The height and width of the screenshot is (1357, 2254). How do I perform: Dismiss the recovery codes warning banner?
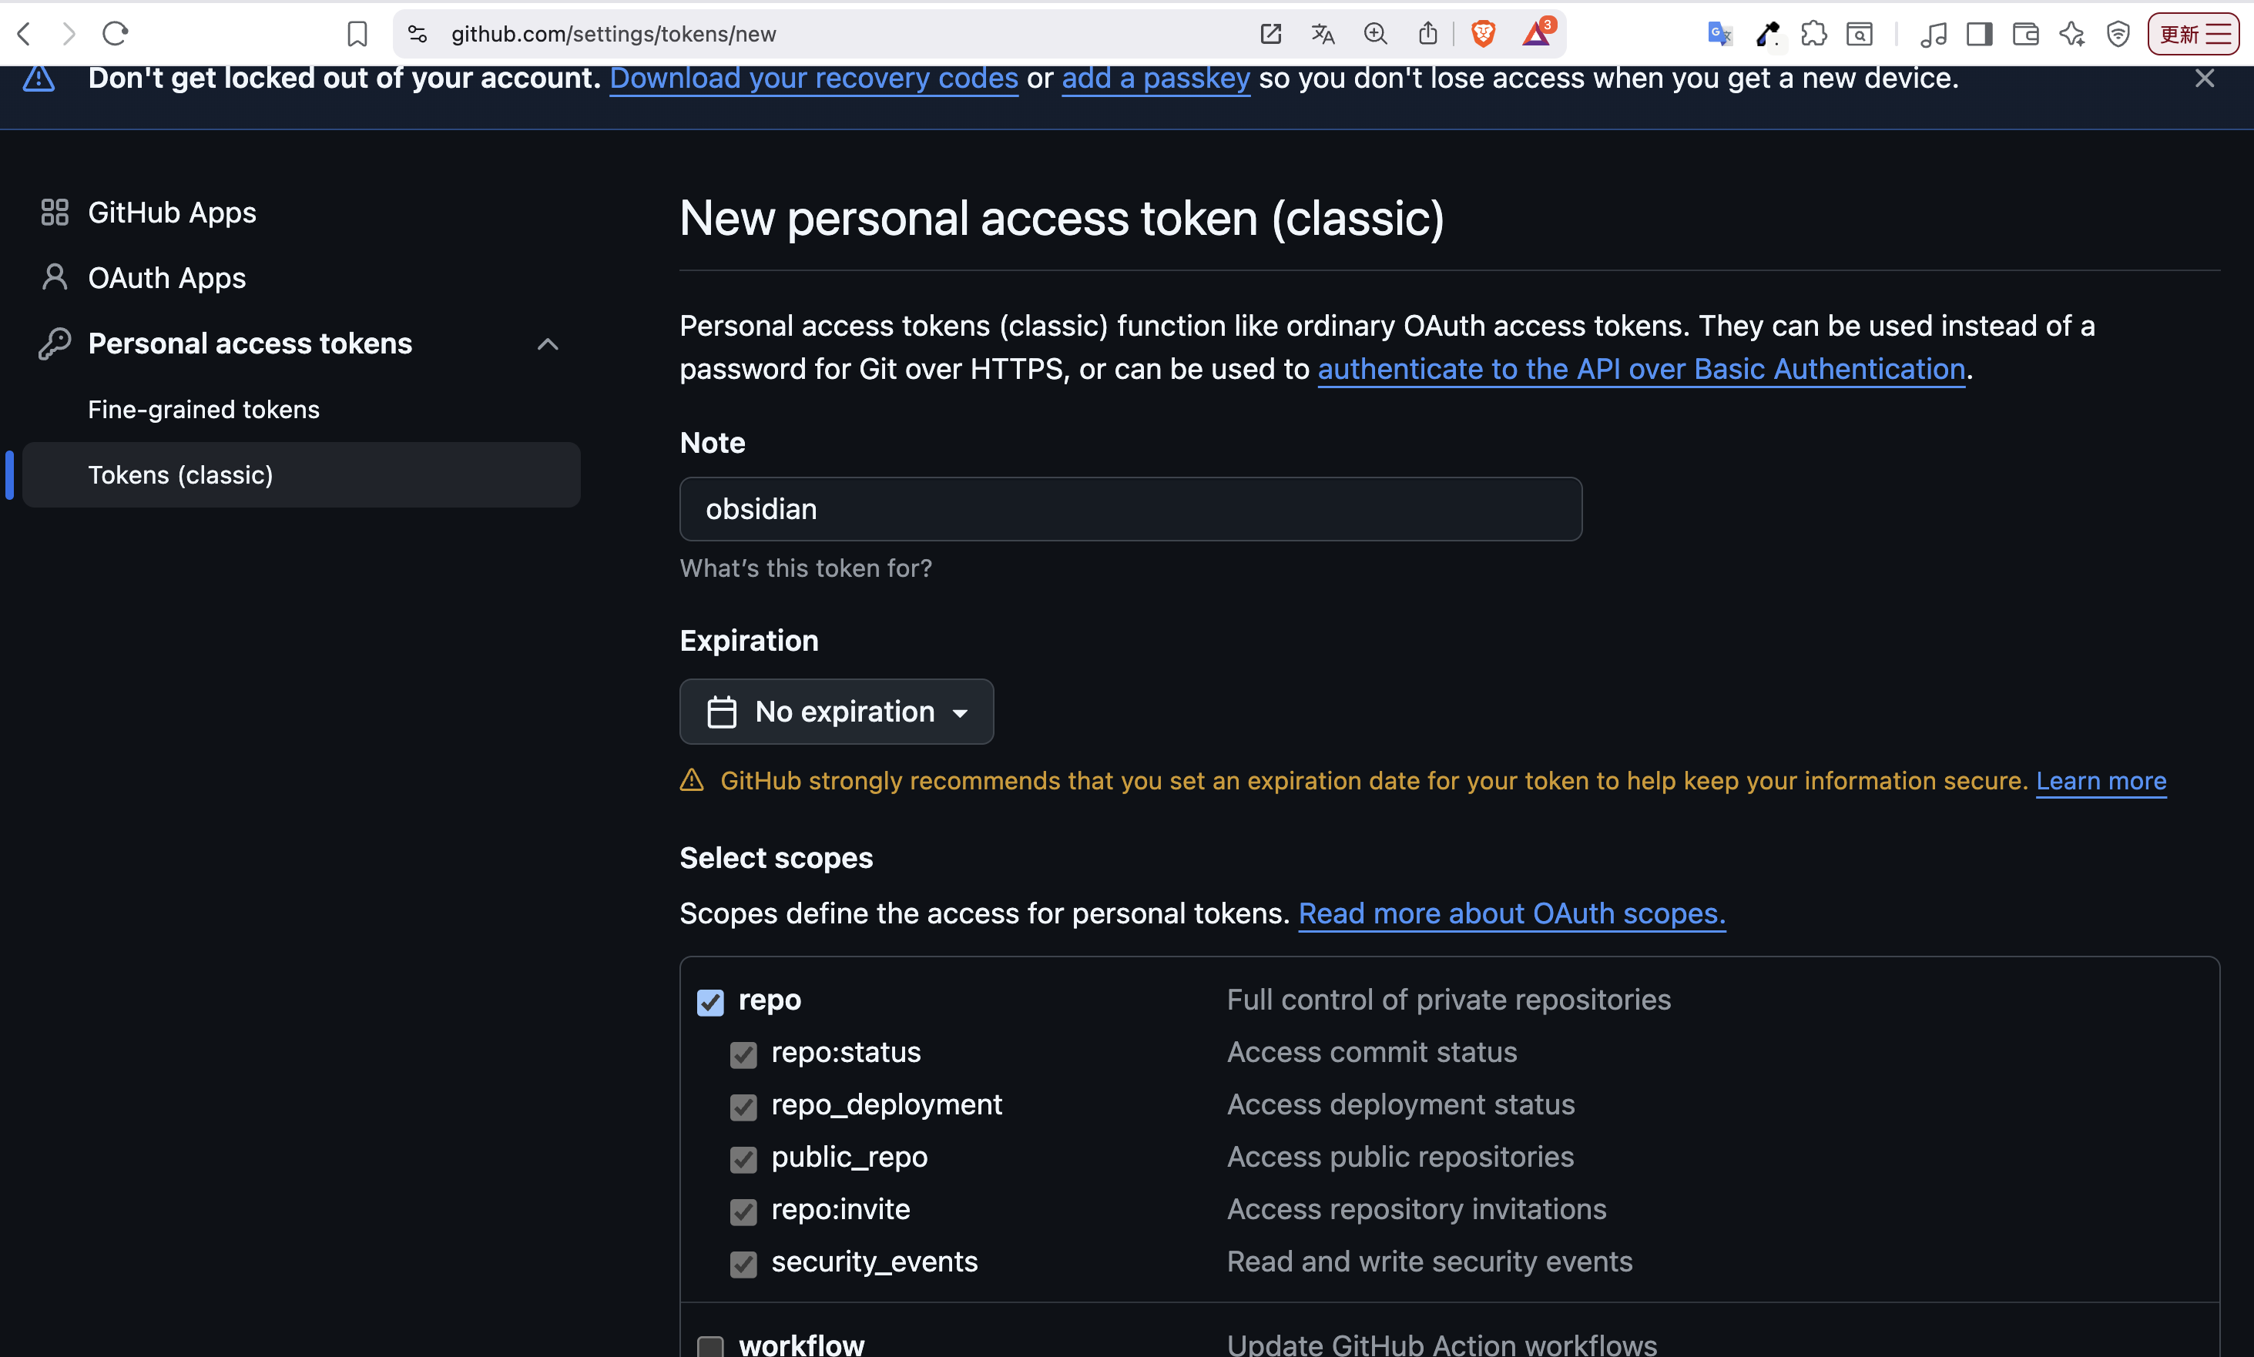[x=2205, y=79]
